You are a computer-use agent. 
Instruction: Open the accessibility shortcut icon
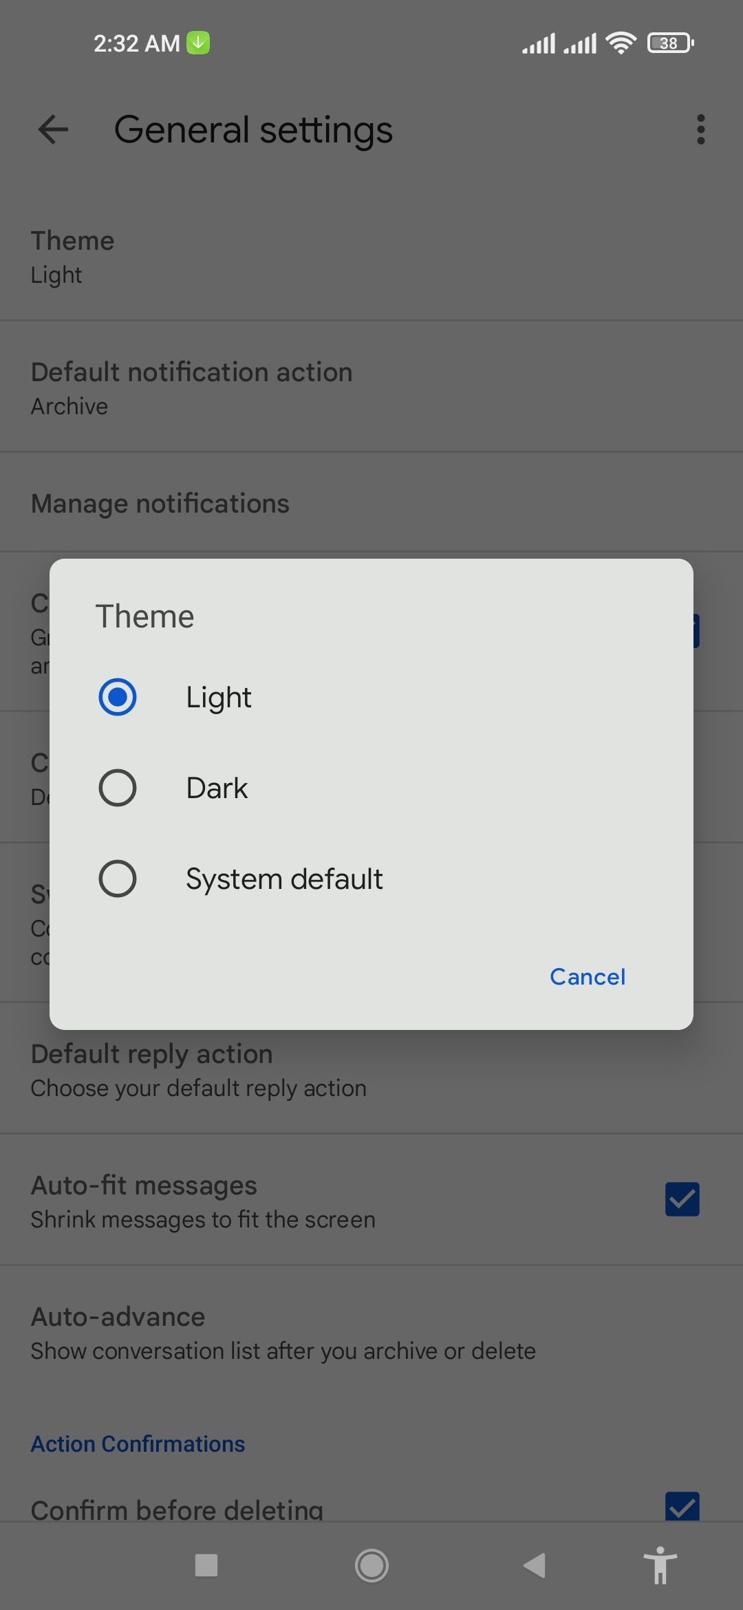pyautogui.click(x=660, y=1565)
